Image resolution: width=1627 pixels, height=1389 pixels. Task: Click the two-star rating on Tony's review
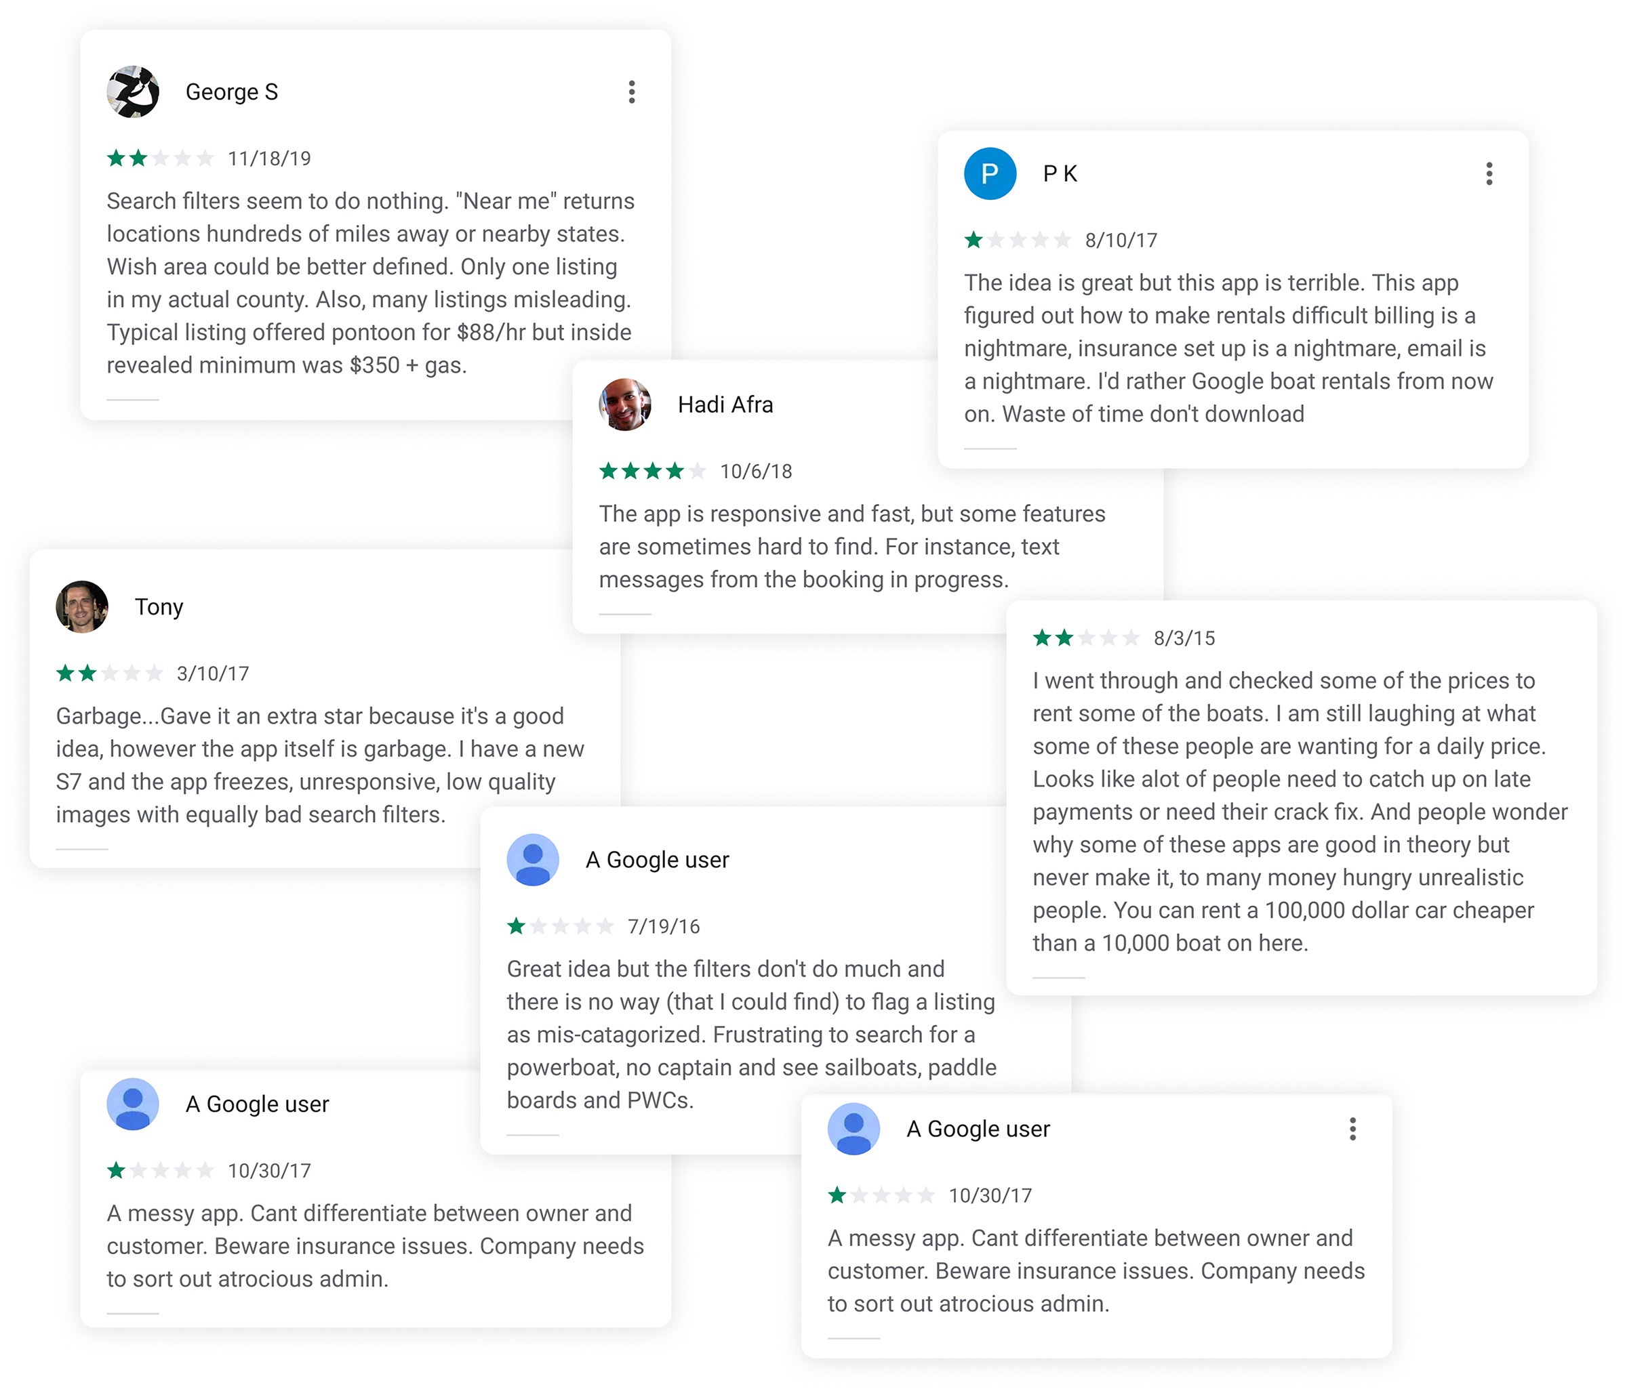coord(109,673)
